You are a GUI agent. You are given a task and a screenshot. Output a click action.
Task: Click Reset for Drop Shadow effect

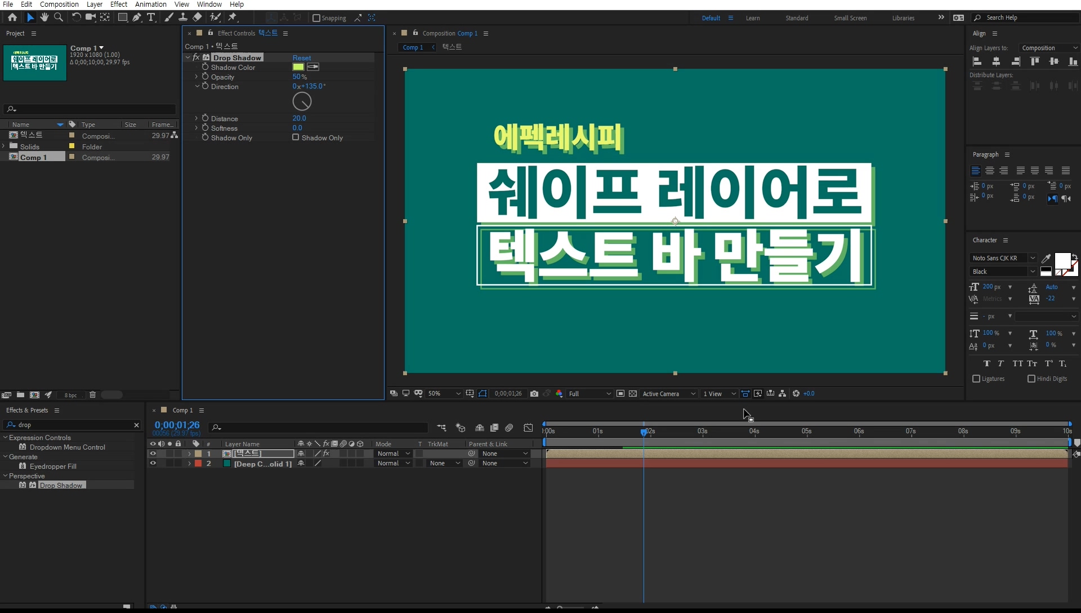[301, 58]
